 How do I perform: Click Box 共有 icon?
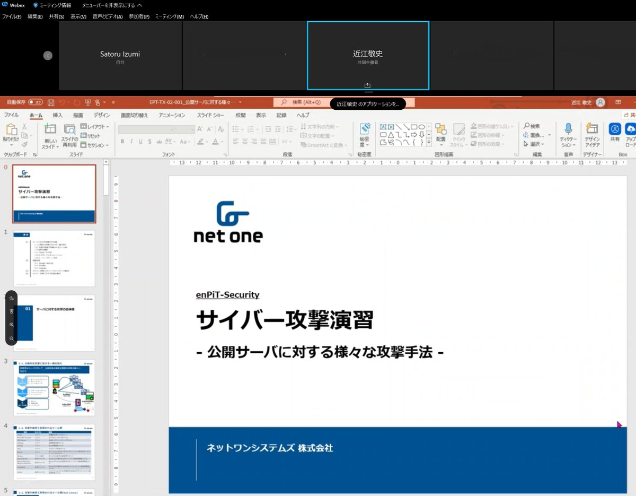[x=615, y=129]
